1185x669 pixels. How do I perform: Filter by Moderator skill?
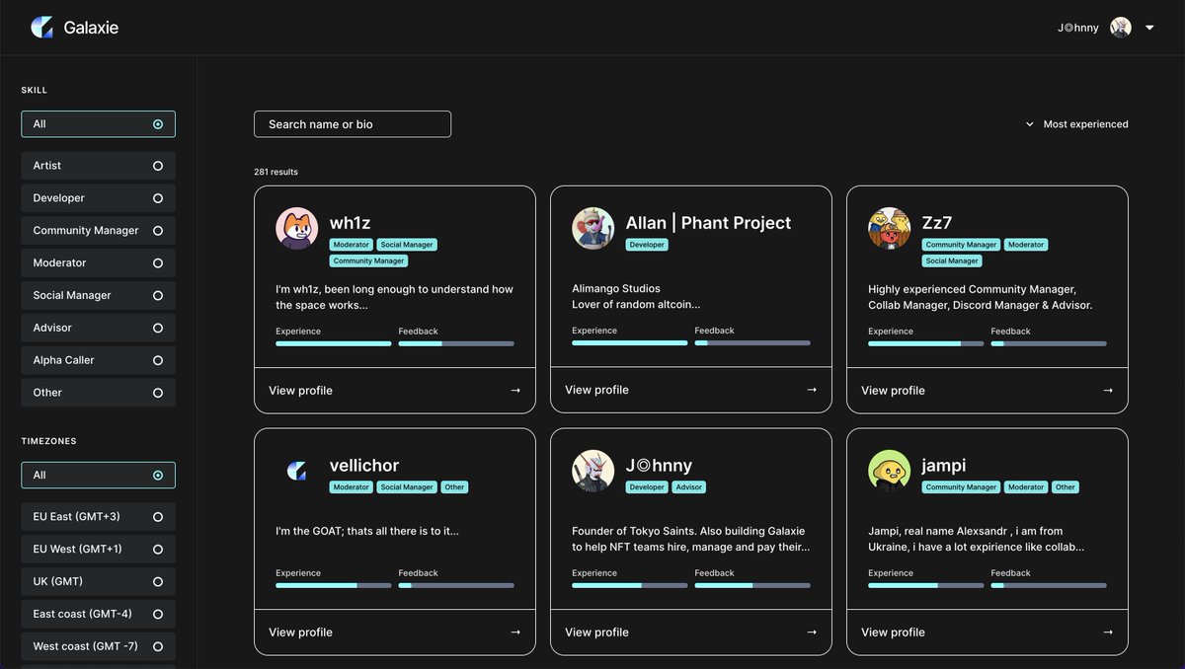tap(98, 263)
